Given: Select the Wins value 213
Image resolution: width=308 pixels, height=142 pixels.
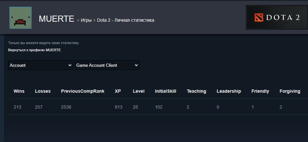Looking at the screenshot, I should click(17, 107).
